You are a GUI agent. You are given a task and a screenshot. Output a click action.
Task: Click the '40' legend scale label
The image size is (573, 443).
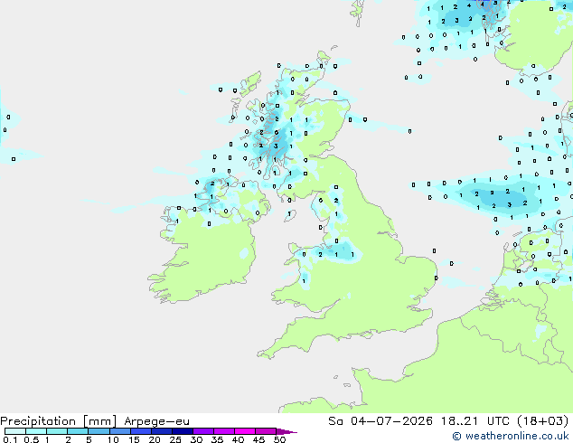pyautogui.click(x=238, y=439)
